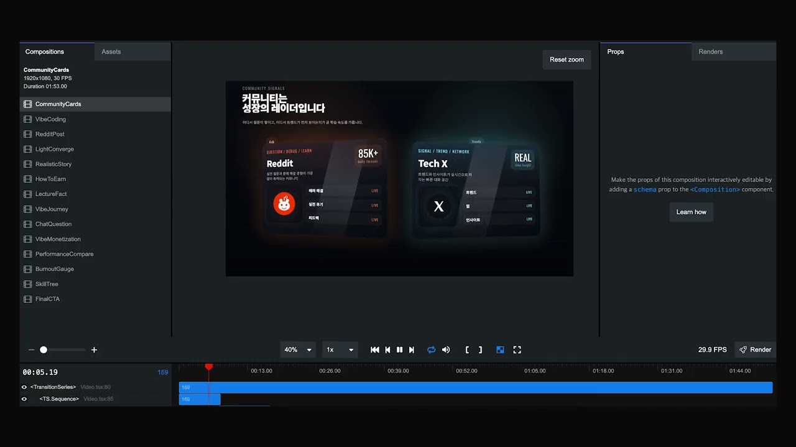
Task: Click the film icon beside SkillTree
Action: (28, 284)
